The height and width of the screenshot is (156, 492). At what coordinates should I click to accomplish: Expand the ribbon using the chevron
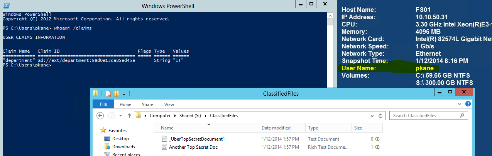[461, 104]
